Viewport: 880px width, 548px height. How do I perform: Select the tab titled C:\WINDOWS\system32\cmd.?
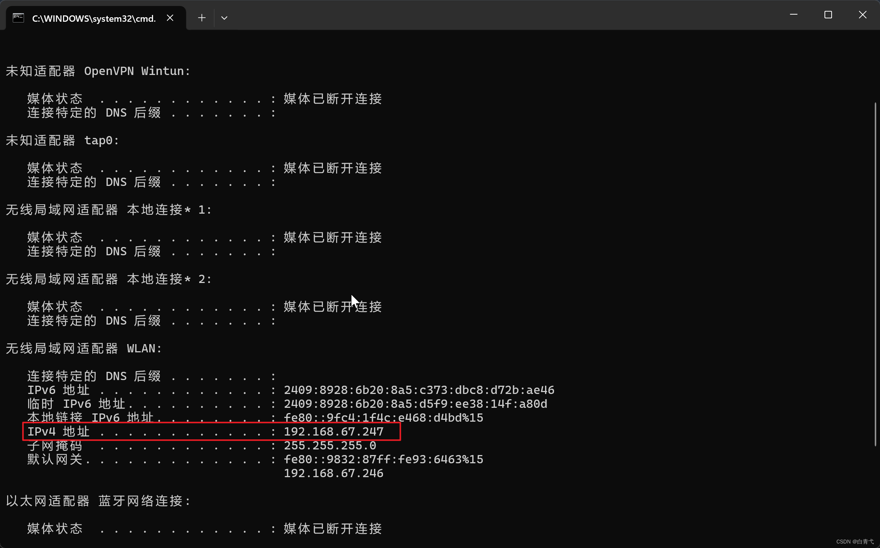tap(93, 18)
